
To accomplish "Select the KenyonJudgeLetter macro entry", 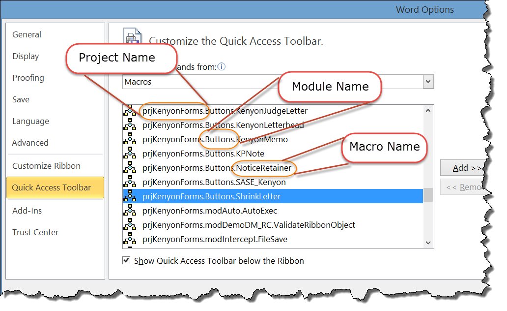I will tap(273, 111).
